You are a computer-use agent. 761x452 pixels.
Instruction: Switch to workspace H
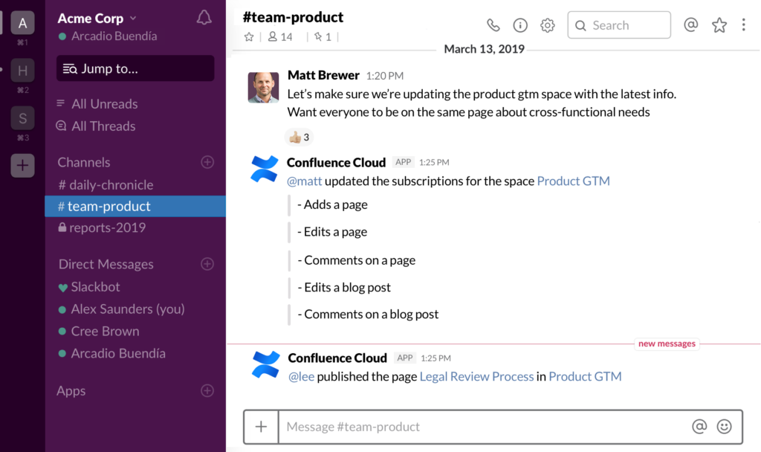[x=22, y=71]
